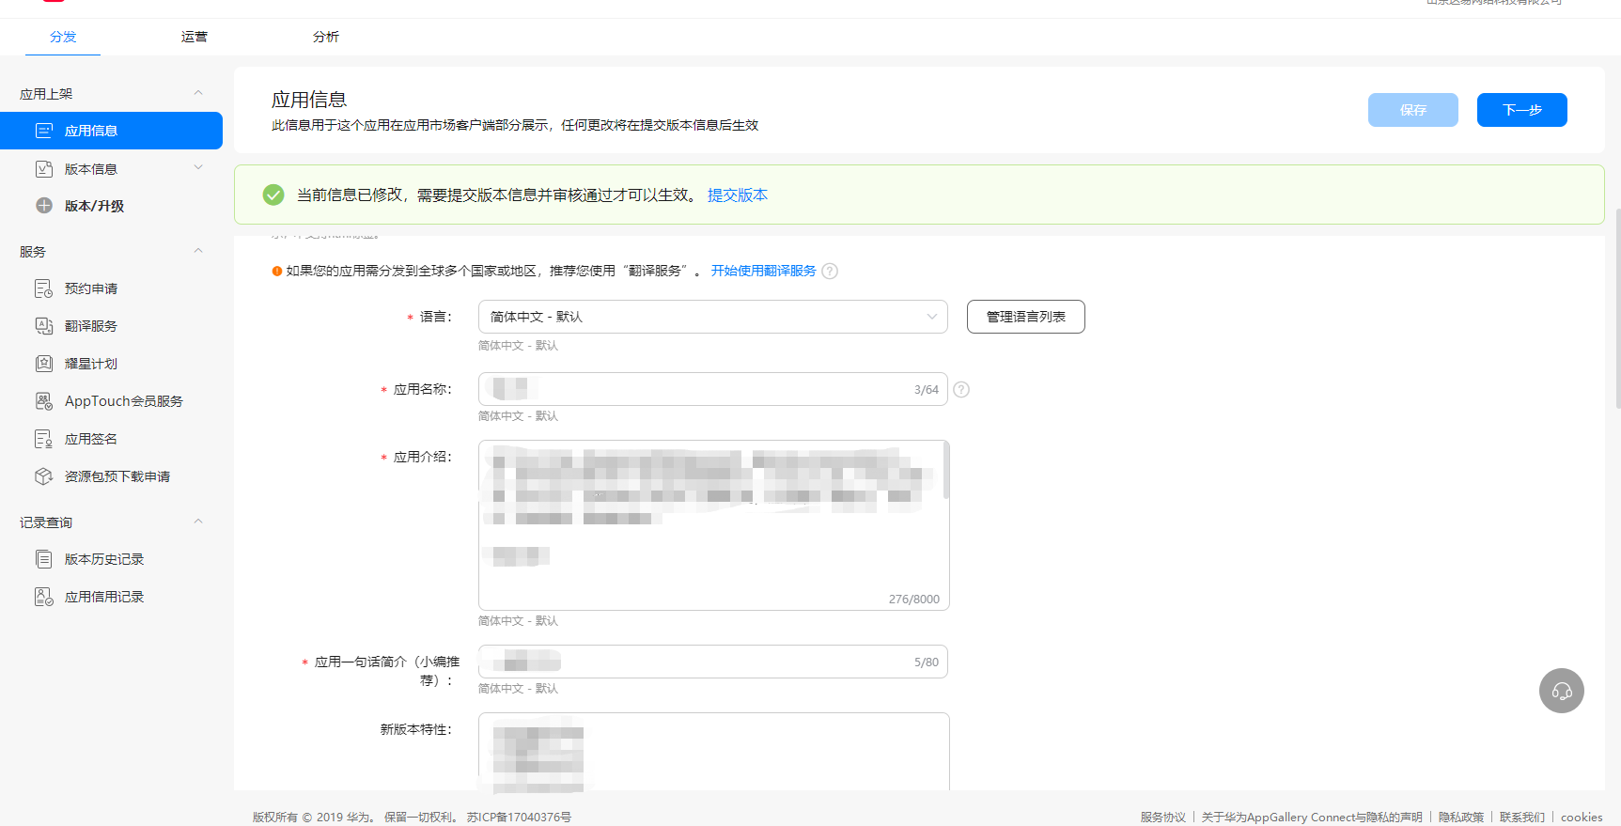Click the 应用介绍 textarea scrollbar
Viewport: 1621px width, 826px height.
click(x=945, y=470)
